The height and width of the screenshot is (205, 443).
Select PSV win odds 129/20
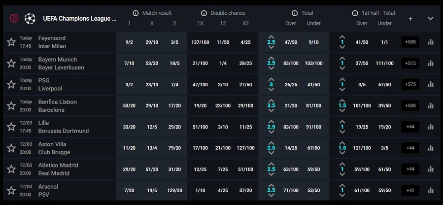[x=174, y=190]
